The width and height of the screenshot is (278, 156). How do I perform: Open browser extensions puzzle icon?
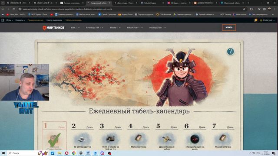252,9
